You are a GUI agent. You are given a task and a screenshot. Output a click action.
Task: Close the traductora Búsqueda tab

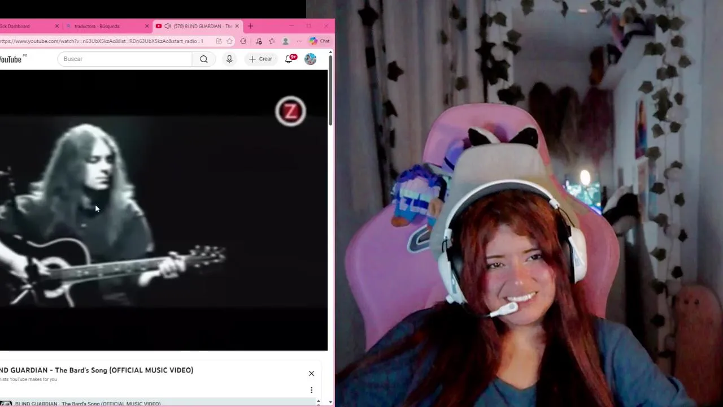(x=147, y=26)
